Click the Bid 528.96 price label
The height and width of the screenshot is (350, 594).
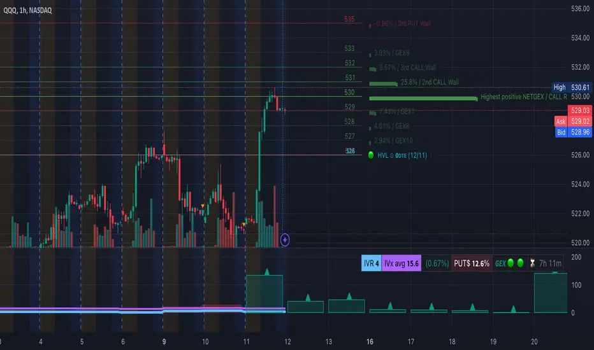click(x=574, y=132)
